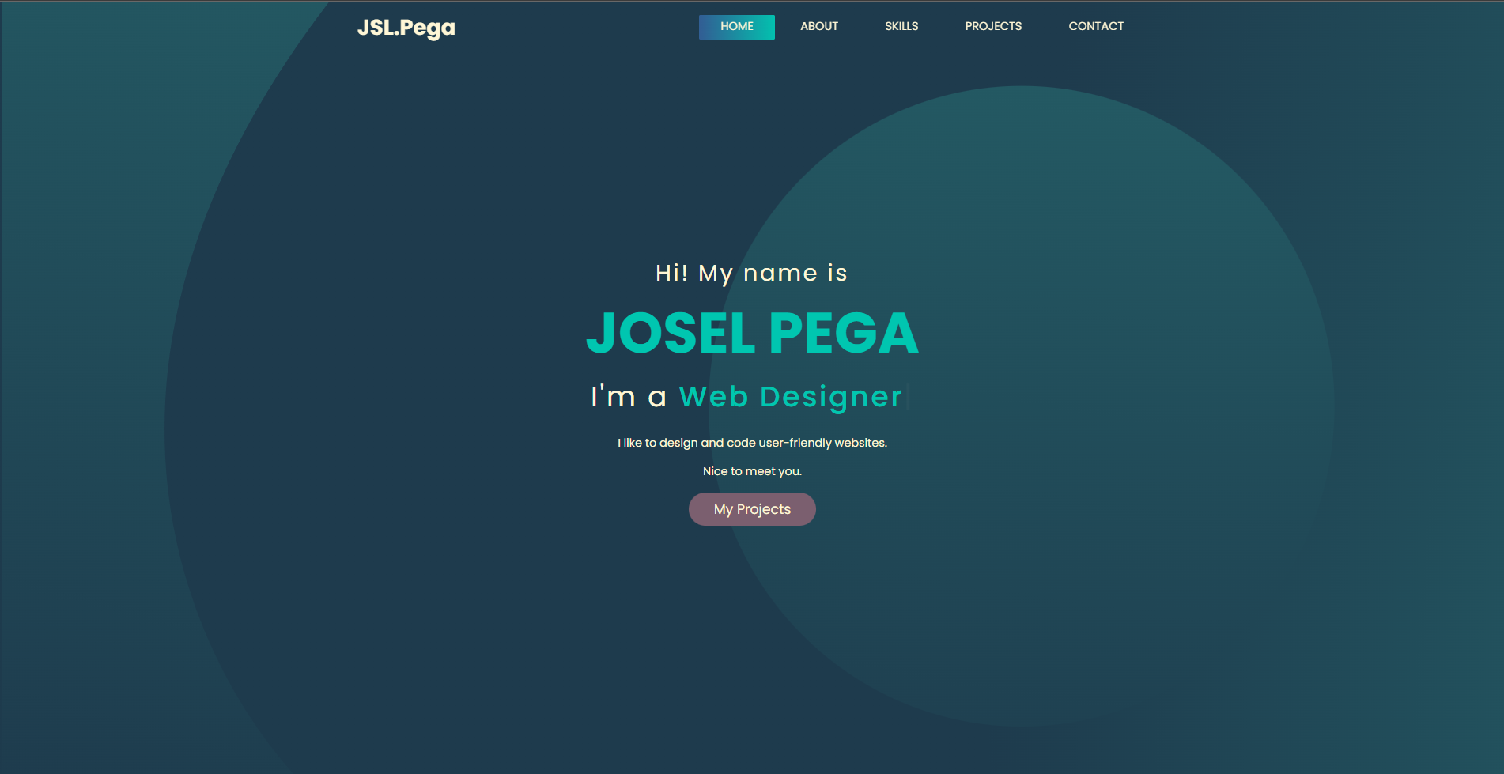The image size is (1504, 774).
Task: Click the typing cursor after "Designer"
Action: tap(909, 397)
